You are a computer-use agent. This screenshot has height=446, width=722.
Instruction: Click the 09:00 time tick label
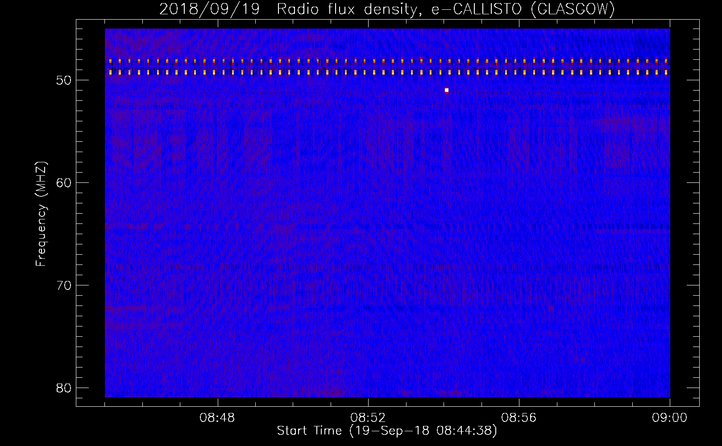click(x=670, y=418)
